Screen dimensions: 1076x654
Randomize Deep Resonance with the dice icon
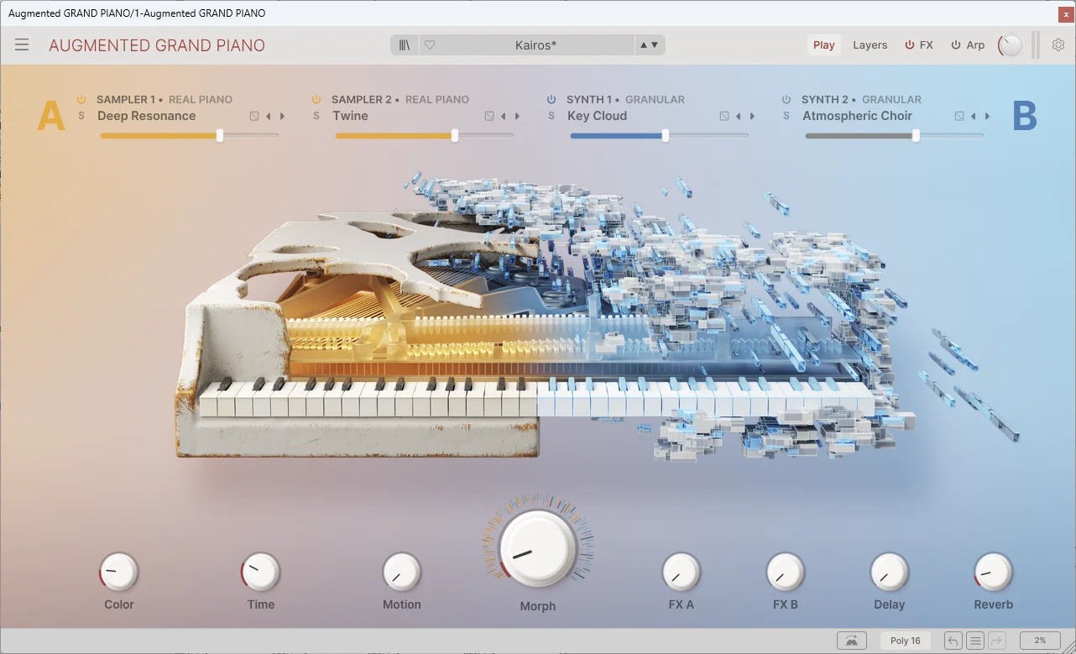[254, 116]
